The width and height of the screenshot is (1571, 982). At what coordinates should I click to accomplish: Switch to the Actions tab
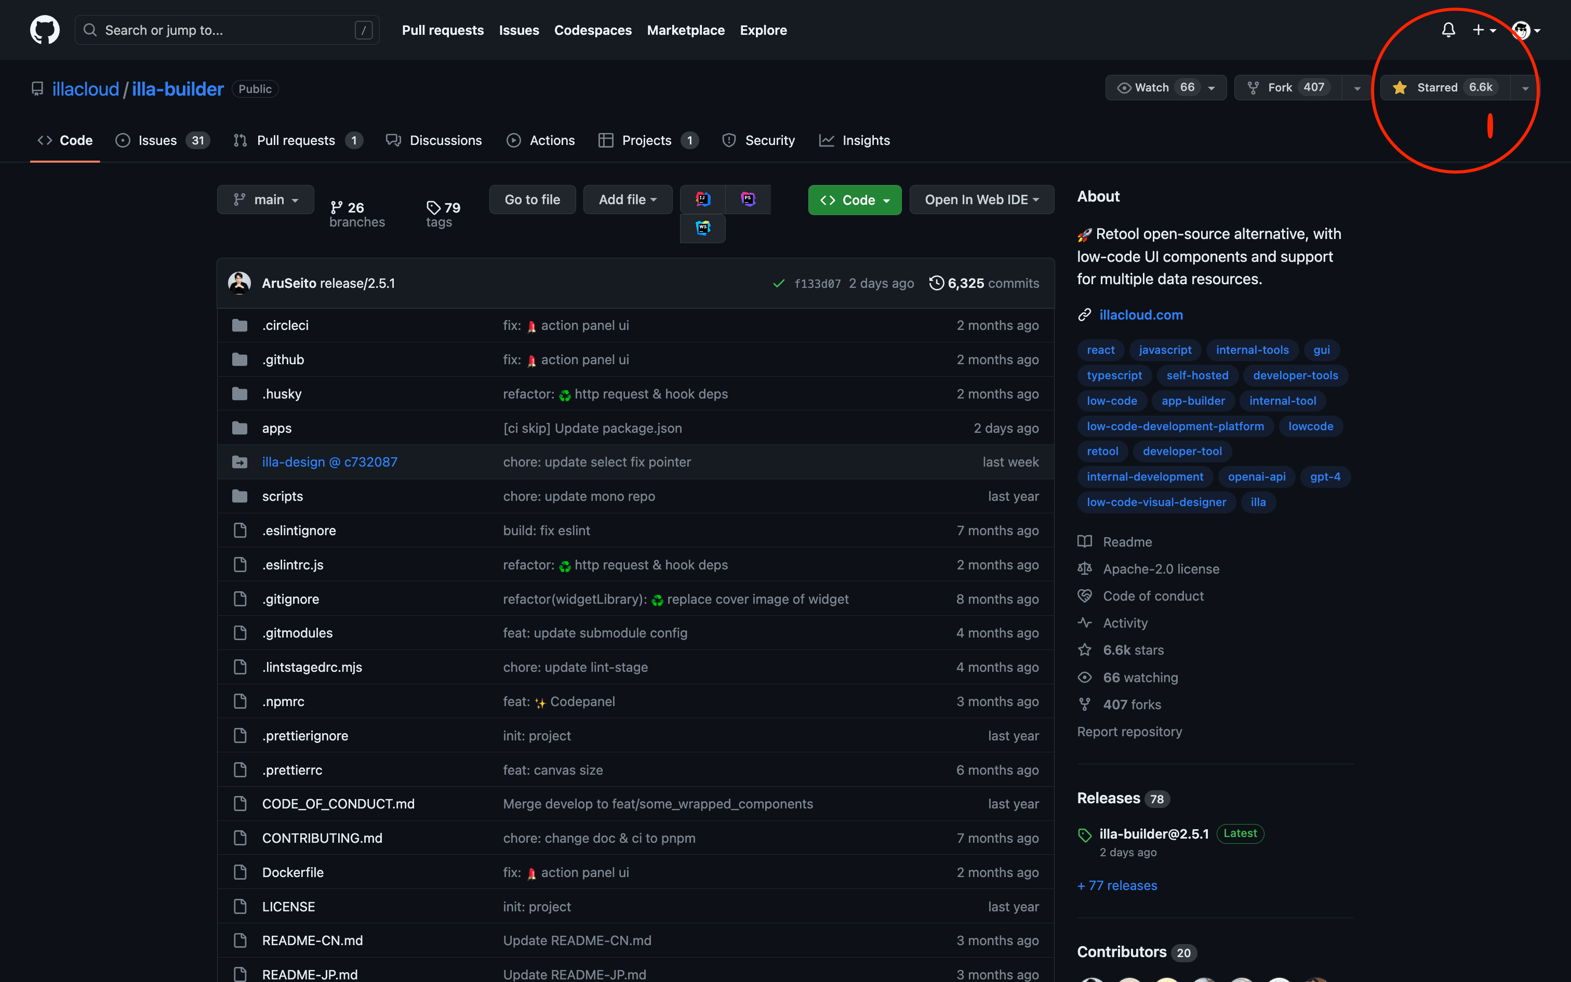(540, 140)
